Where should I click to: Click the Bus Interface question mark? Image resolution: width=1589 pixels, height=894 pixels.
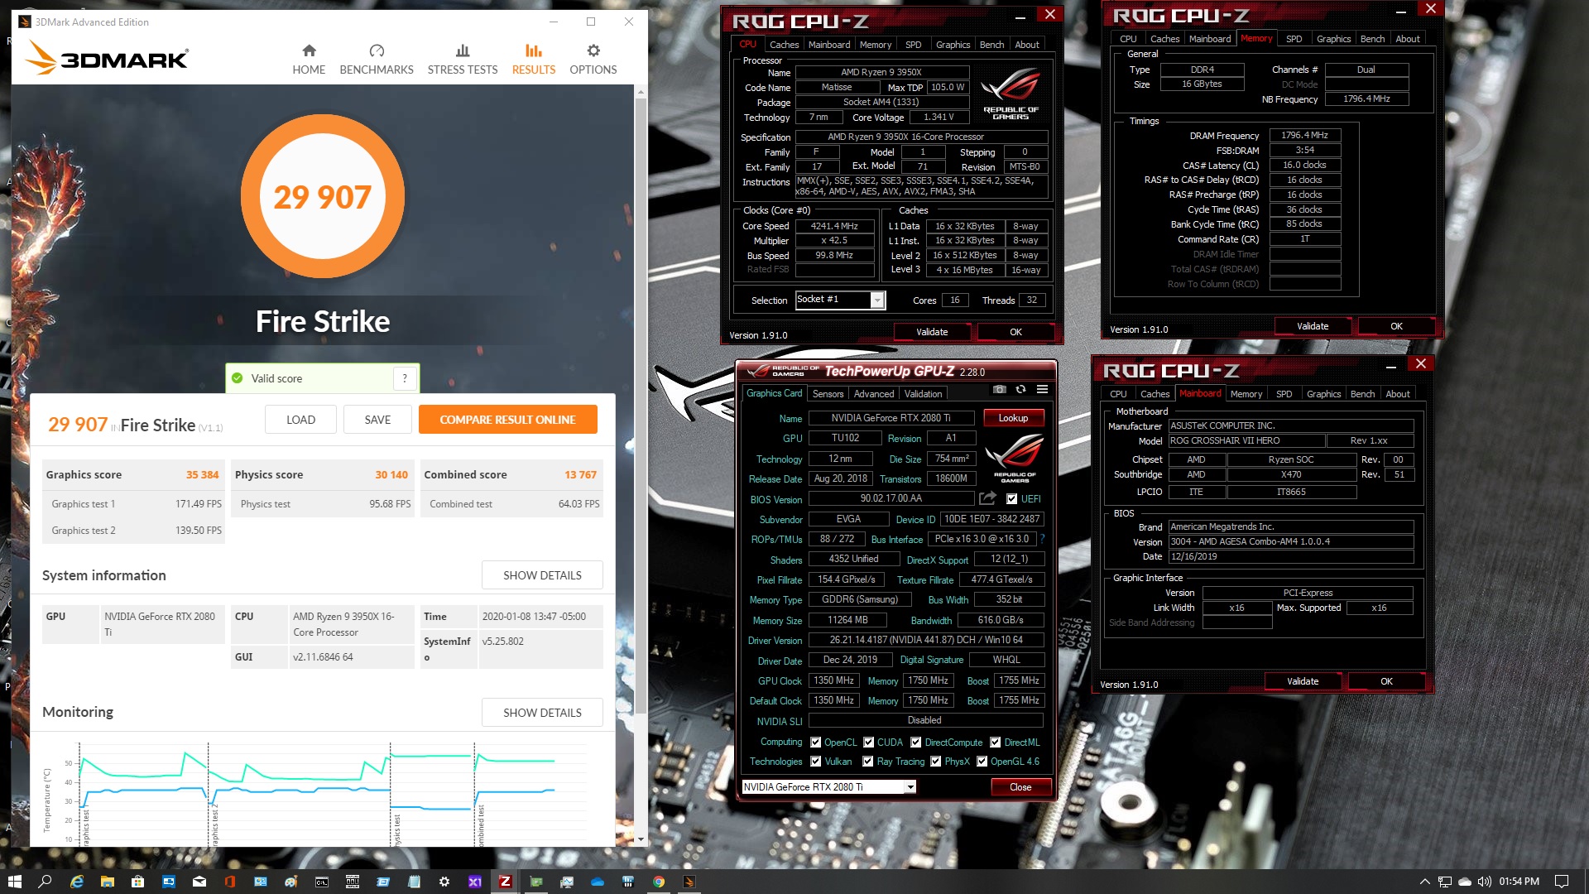[x=1042, y=539]
